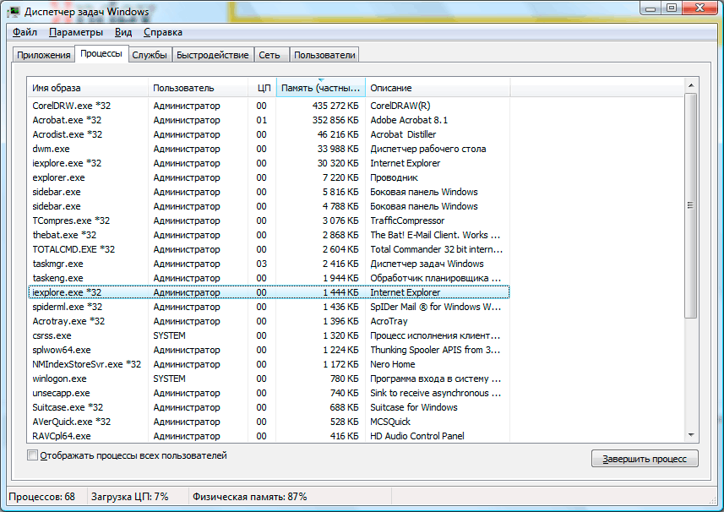This screenshot has height=512, width=724.
Task: Click the Память (частный) column header
Action: [x=321, y=88]
